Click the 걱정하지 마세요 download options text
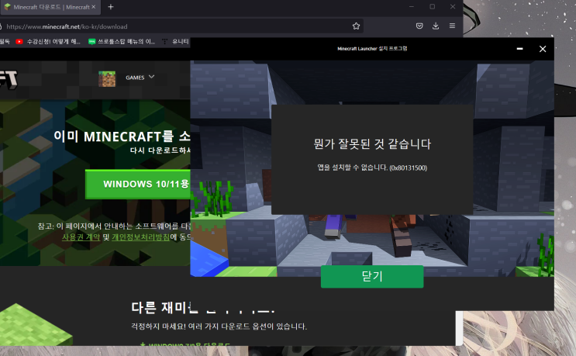Screen dimensions: 576x356 (x=219, y=327)
